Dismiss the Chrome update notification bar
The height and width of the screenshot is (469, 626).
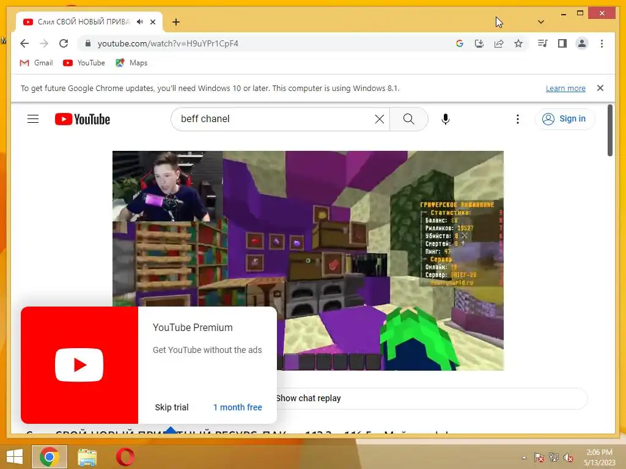tap(600, 88)
